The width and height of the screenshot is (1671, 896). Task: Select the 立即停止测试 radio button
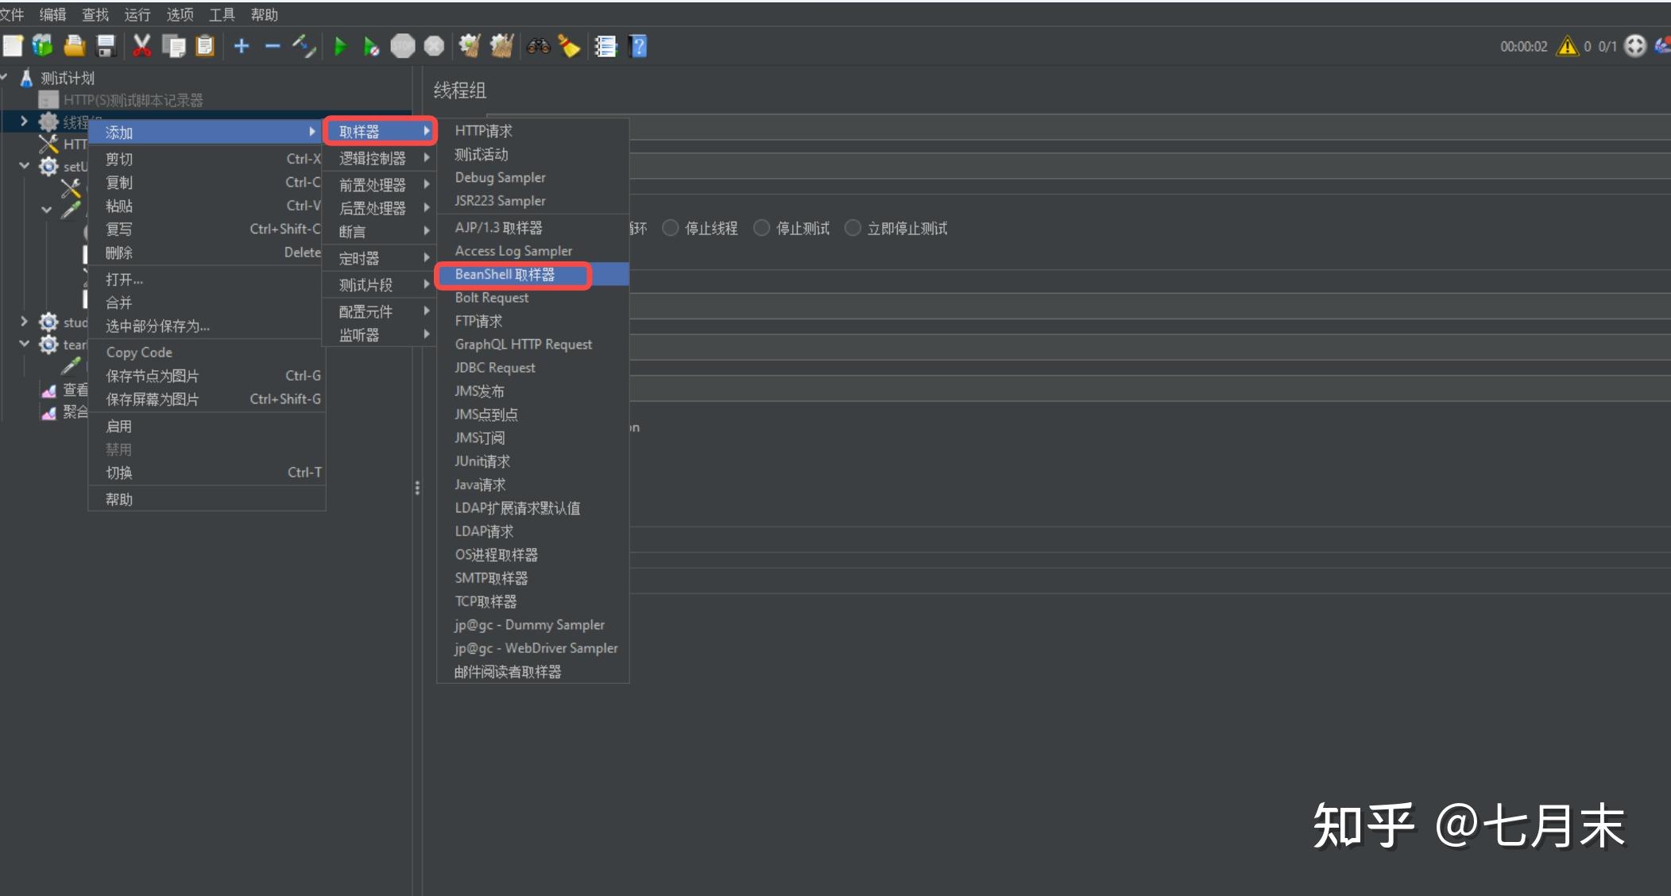point(853,228)
